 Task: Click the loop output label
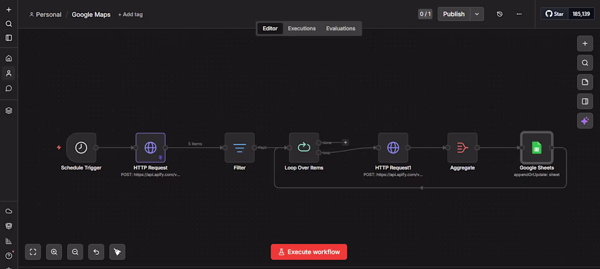pos(326,153)
